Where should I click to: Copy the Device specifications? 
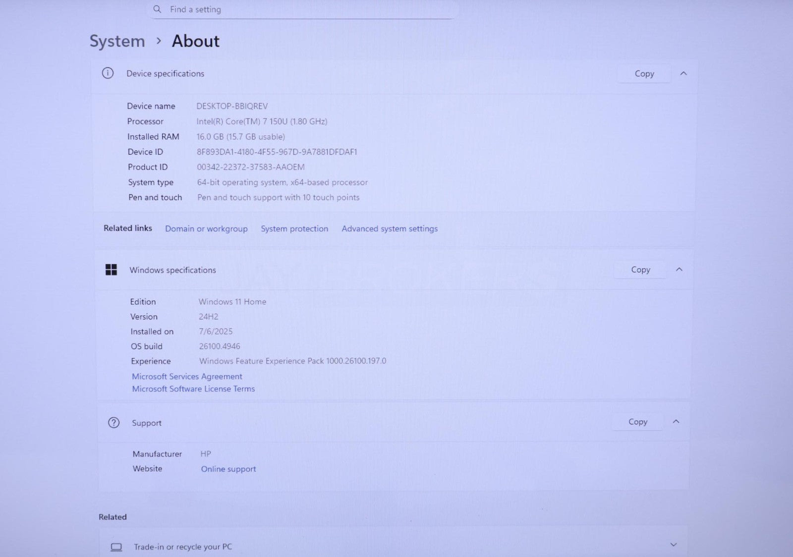coord(644,73)
